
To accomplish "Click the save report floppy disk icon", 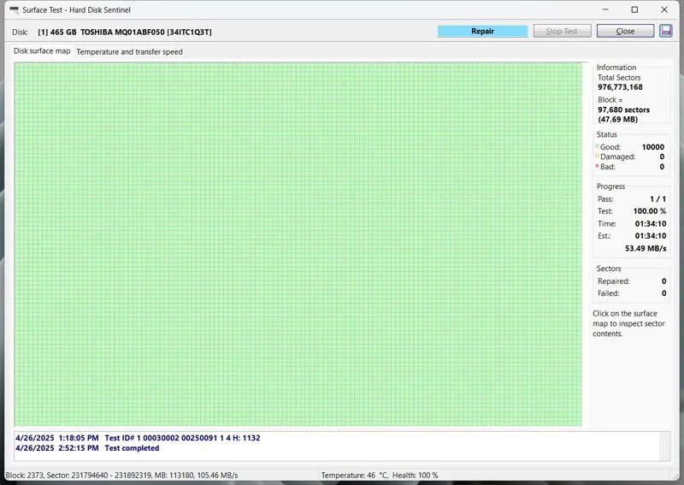I will pyautogui.click(x=666, y=31).
